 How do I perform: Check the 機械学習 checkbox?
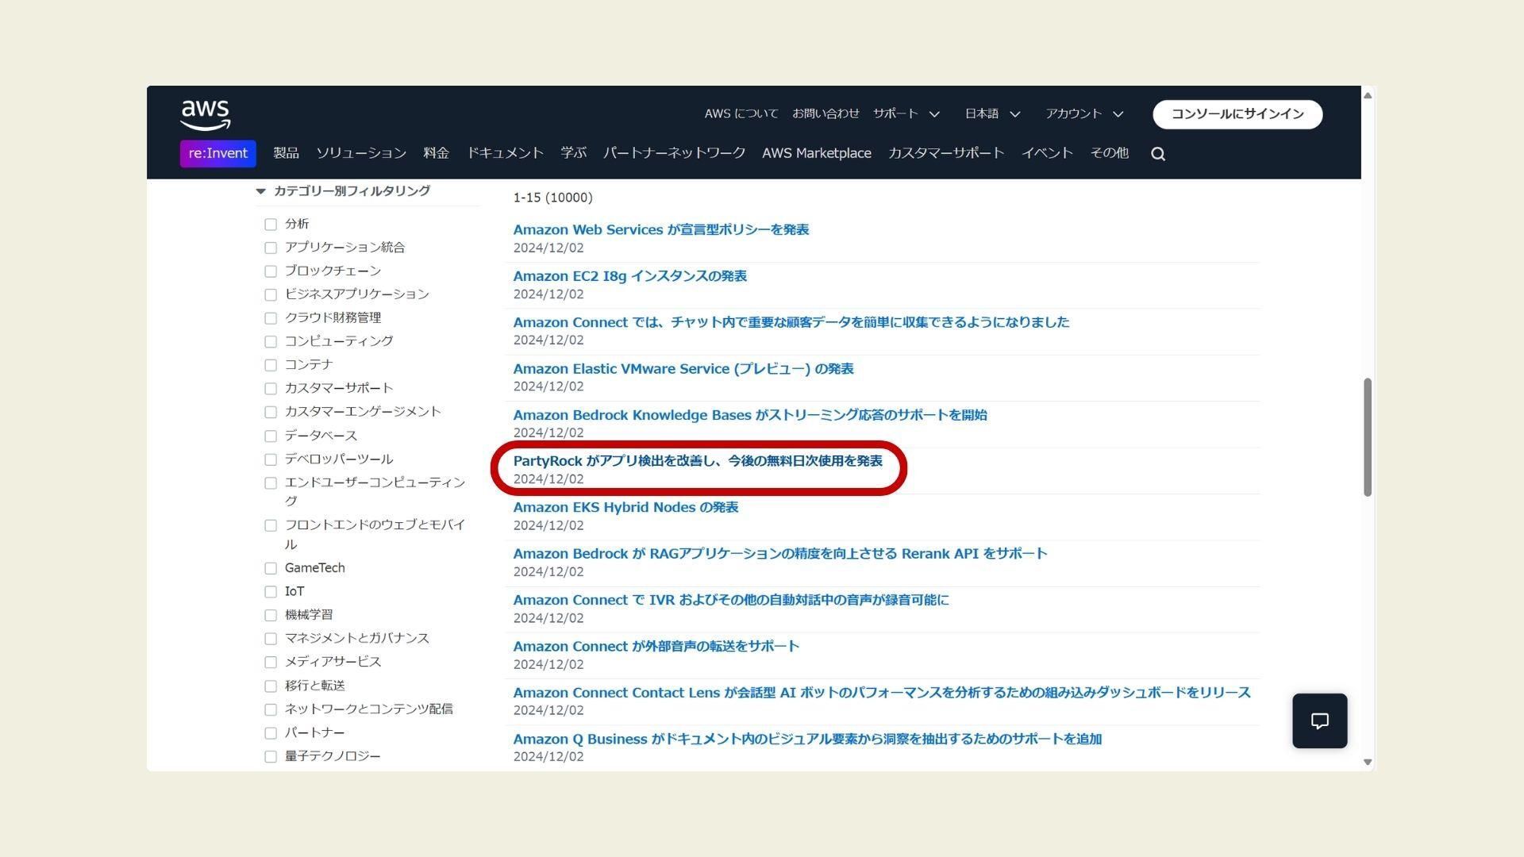[x=271, y=615]
